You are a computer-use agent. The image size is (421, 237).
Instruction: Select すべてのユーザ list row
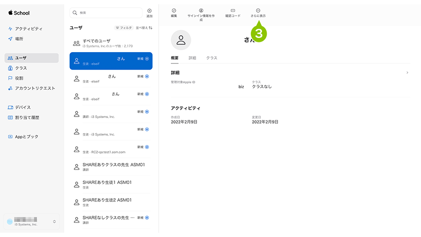click(x=111, y=43)
